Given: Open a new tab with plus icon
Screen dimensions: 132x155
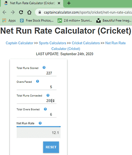Looking at the screenshot, I should [69, 3].
